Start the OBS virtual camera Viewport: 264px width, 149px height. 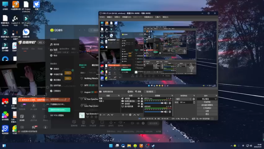[207, 105]
